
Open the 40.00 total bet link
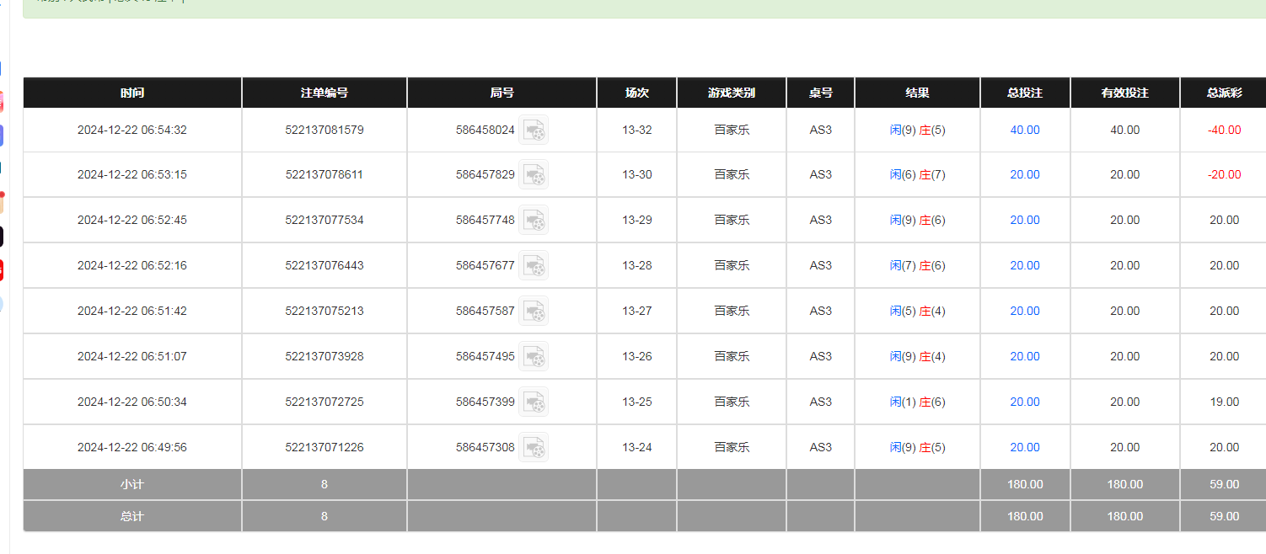(x=1025, y=130)
